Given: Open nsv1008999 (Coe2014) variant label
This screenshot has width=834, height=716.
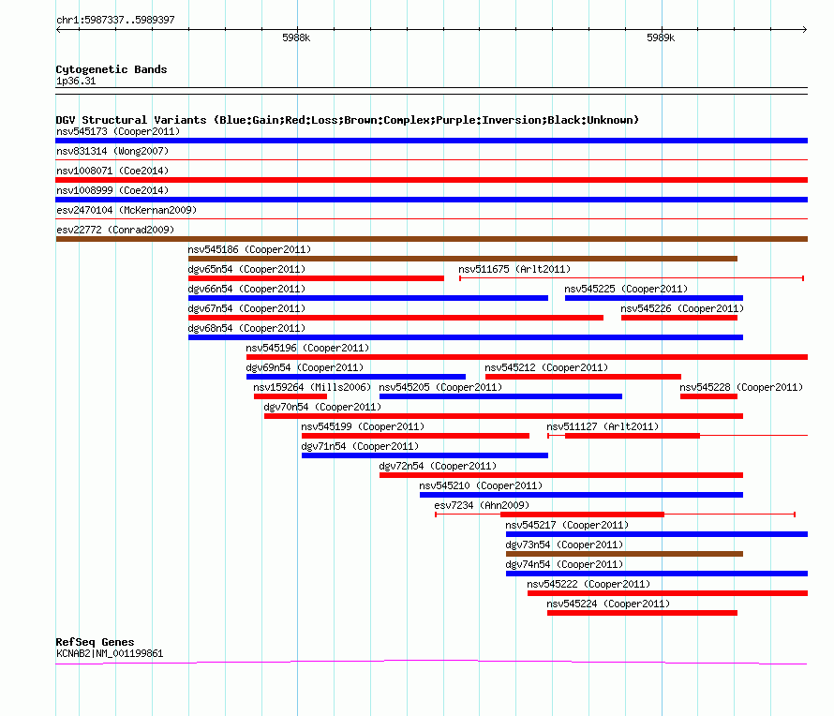Looking at the screenshot, I should [112, 190].
